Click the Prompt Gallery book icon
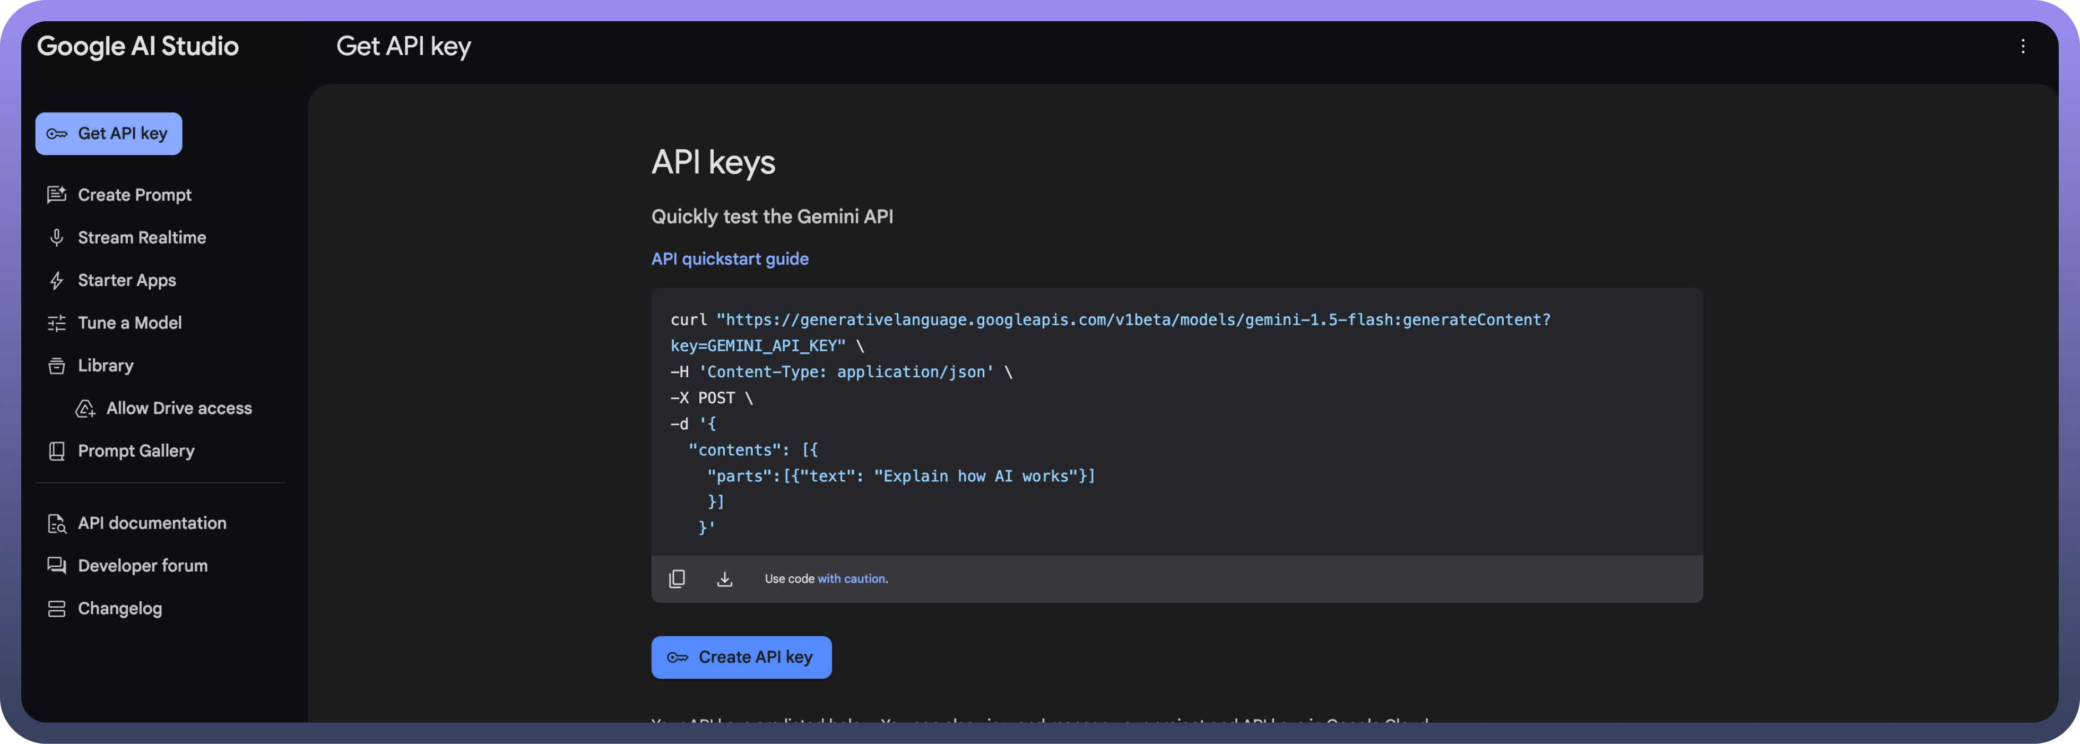This screenshot has height=744, width=2080. (57, 451)
